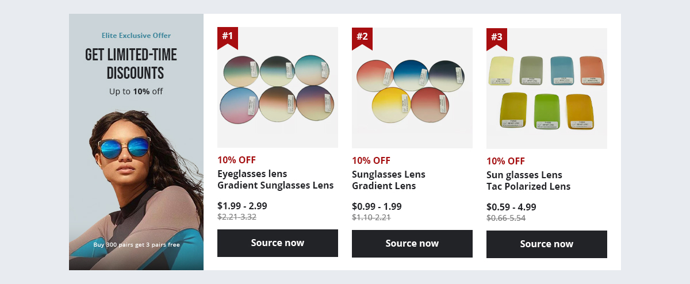Click the Buy 300 pairs promo caption
Viewport: 690px width, 284px height.
tap(136, 245)
